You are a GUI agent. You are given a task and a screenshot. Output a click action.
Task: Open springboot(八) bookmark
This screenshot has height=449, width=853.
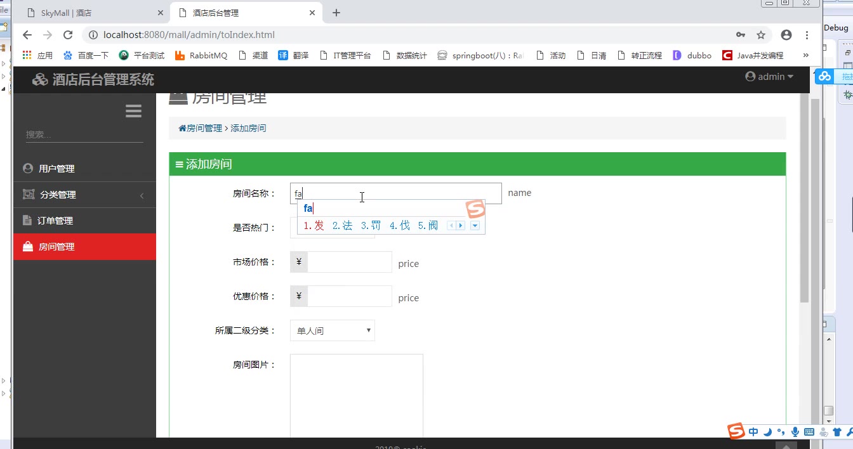pyautogui.click(x=480, y=55)
